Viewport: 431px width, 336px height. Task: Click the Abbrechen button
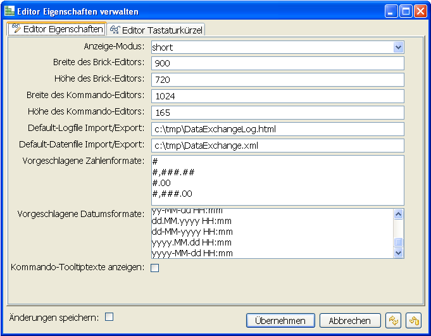click(x=350, y=321)
